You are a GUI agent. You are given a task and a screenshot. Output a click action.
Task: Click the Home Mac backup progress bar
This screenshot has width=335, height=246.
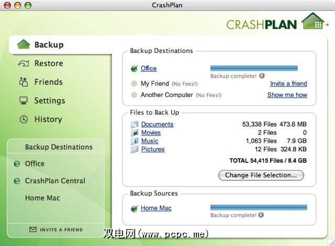coord(259,207)
